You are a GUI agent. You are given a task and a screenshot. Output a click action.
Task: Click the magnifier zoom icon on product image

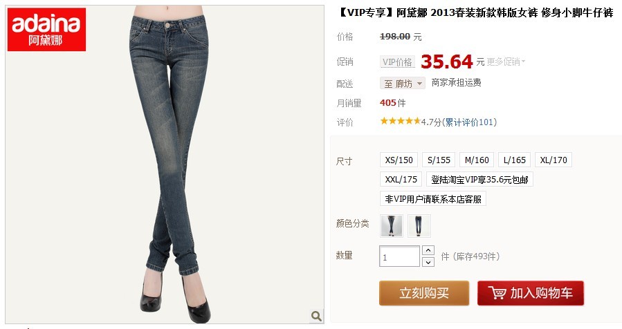(316, 316)
